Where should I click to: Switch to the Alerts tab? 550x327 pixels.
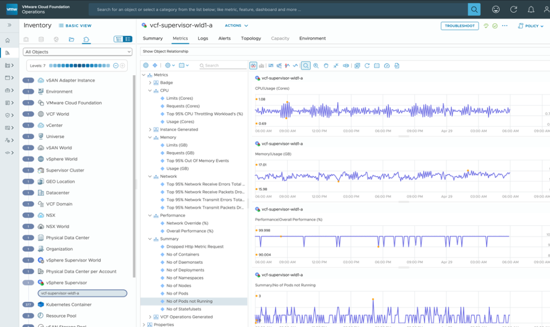(224, 39)
